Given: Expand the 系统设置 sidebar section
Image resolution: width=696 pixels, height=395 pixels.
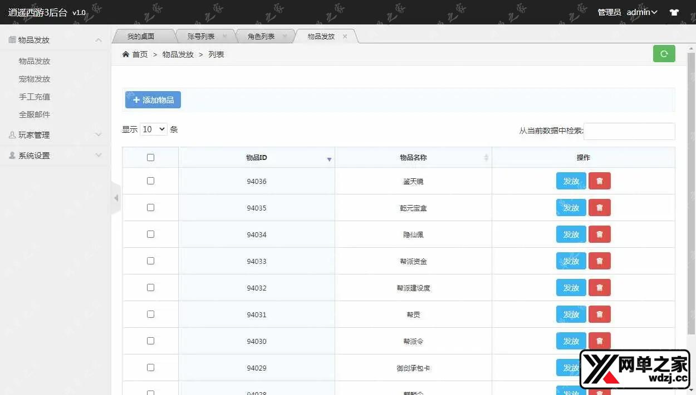Looking at the screenshot, I should tap(55, 156).
